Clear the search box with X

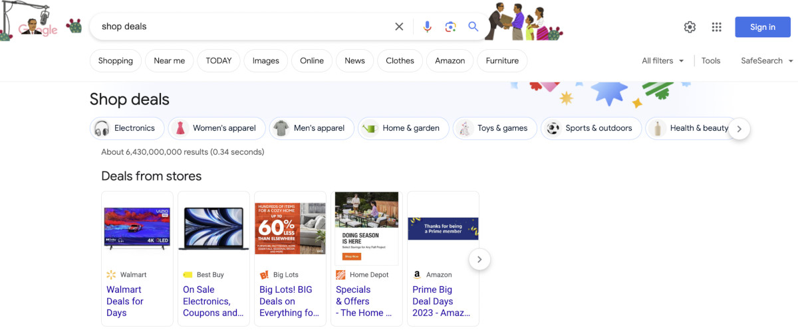399,27
